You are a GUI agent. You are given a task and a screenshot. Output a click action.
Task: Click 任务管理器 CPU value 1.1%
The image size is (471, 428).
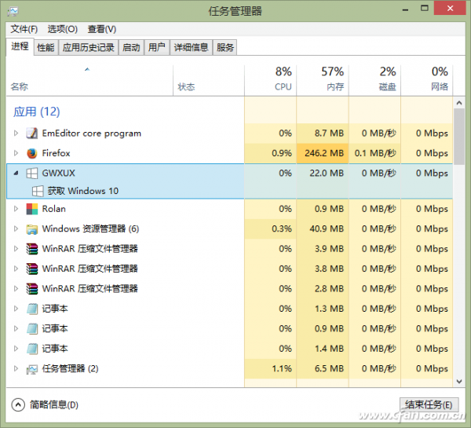click(x=282, y=369)
